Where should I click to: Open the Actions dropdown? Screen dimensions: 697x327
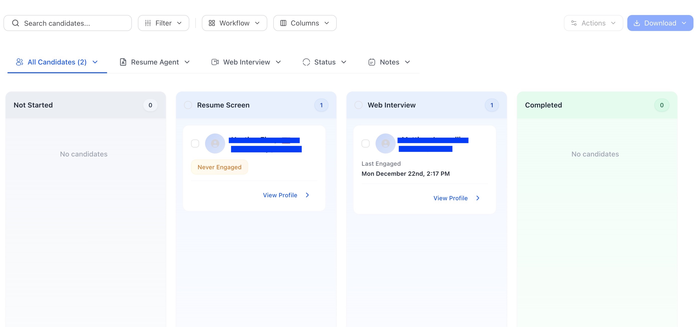(x=593, y=23)
